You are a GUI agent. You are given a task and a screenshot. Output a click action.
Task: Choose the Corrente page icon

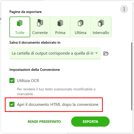[x=40, y=23]
